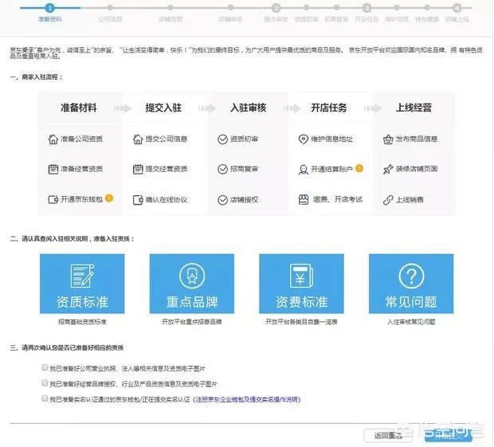Image resolution: width=494 pixels, height=447 pixels.
Task: Click the shopping basket icon for 发布商品信息
Action: click(x=388, y=139)
